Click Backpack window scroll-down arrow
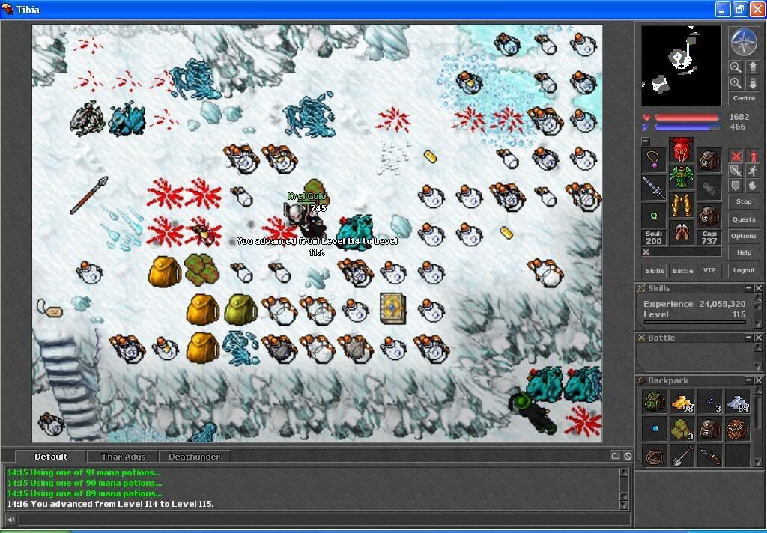Image resolution: width=767 pixels, height=533 pixels. tap(758, 462)
